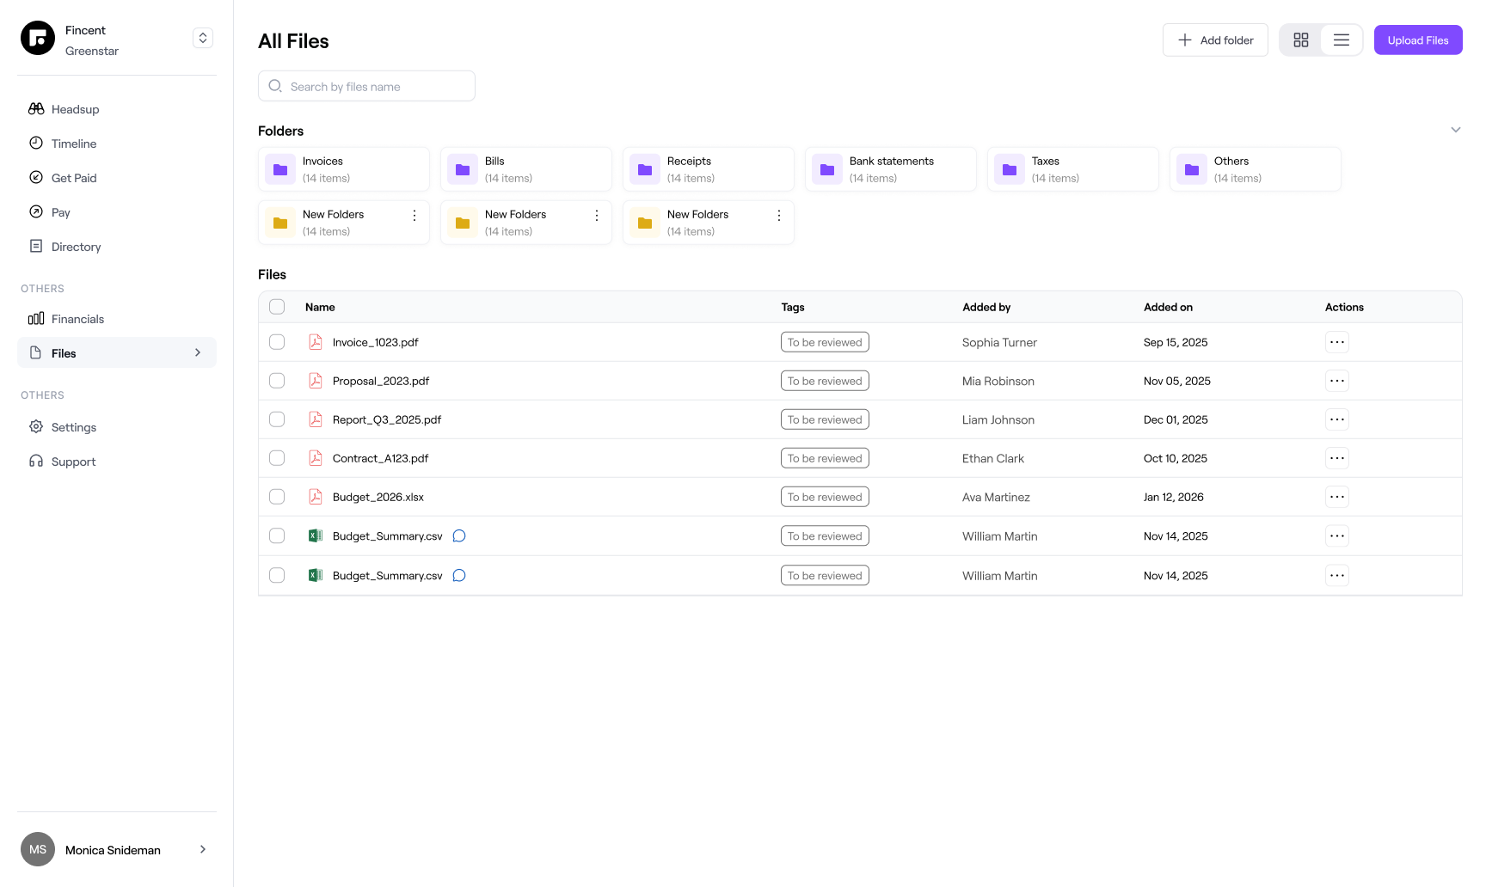Open comments on first Budget_Summary.csv

459,536
